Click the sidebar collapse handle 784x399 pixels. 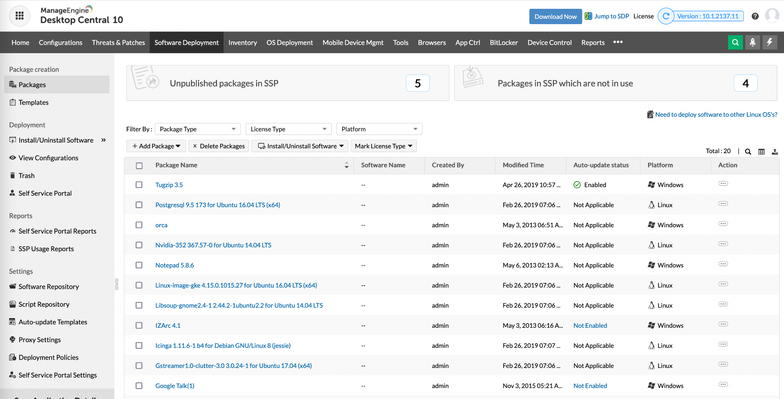117,284
